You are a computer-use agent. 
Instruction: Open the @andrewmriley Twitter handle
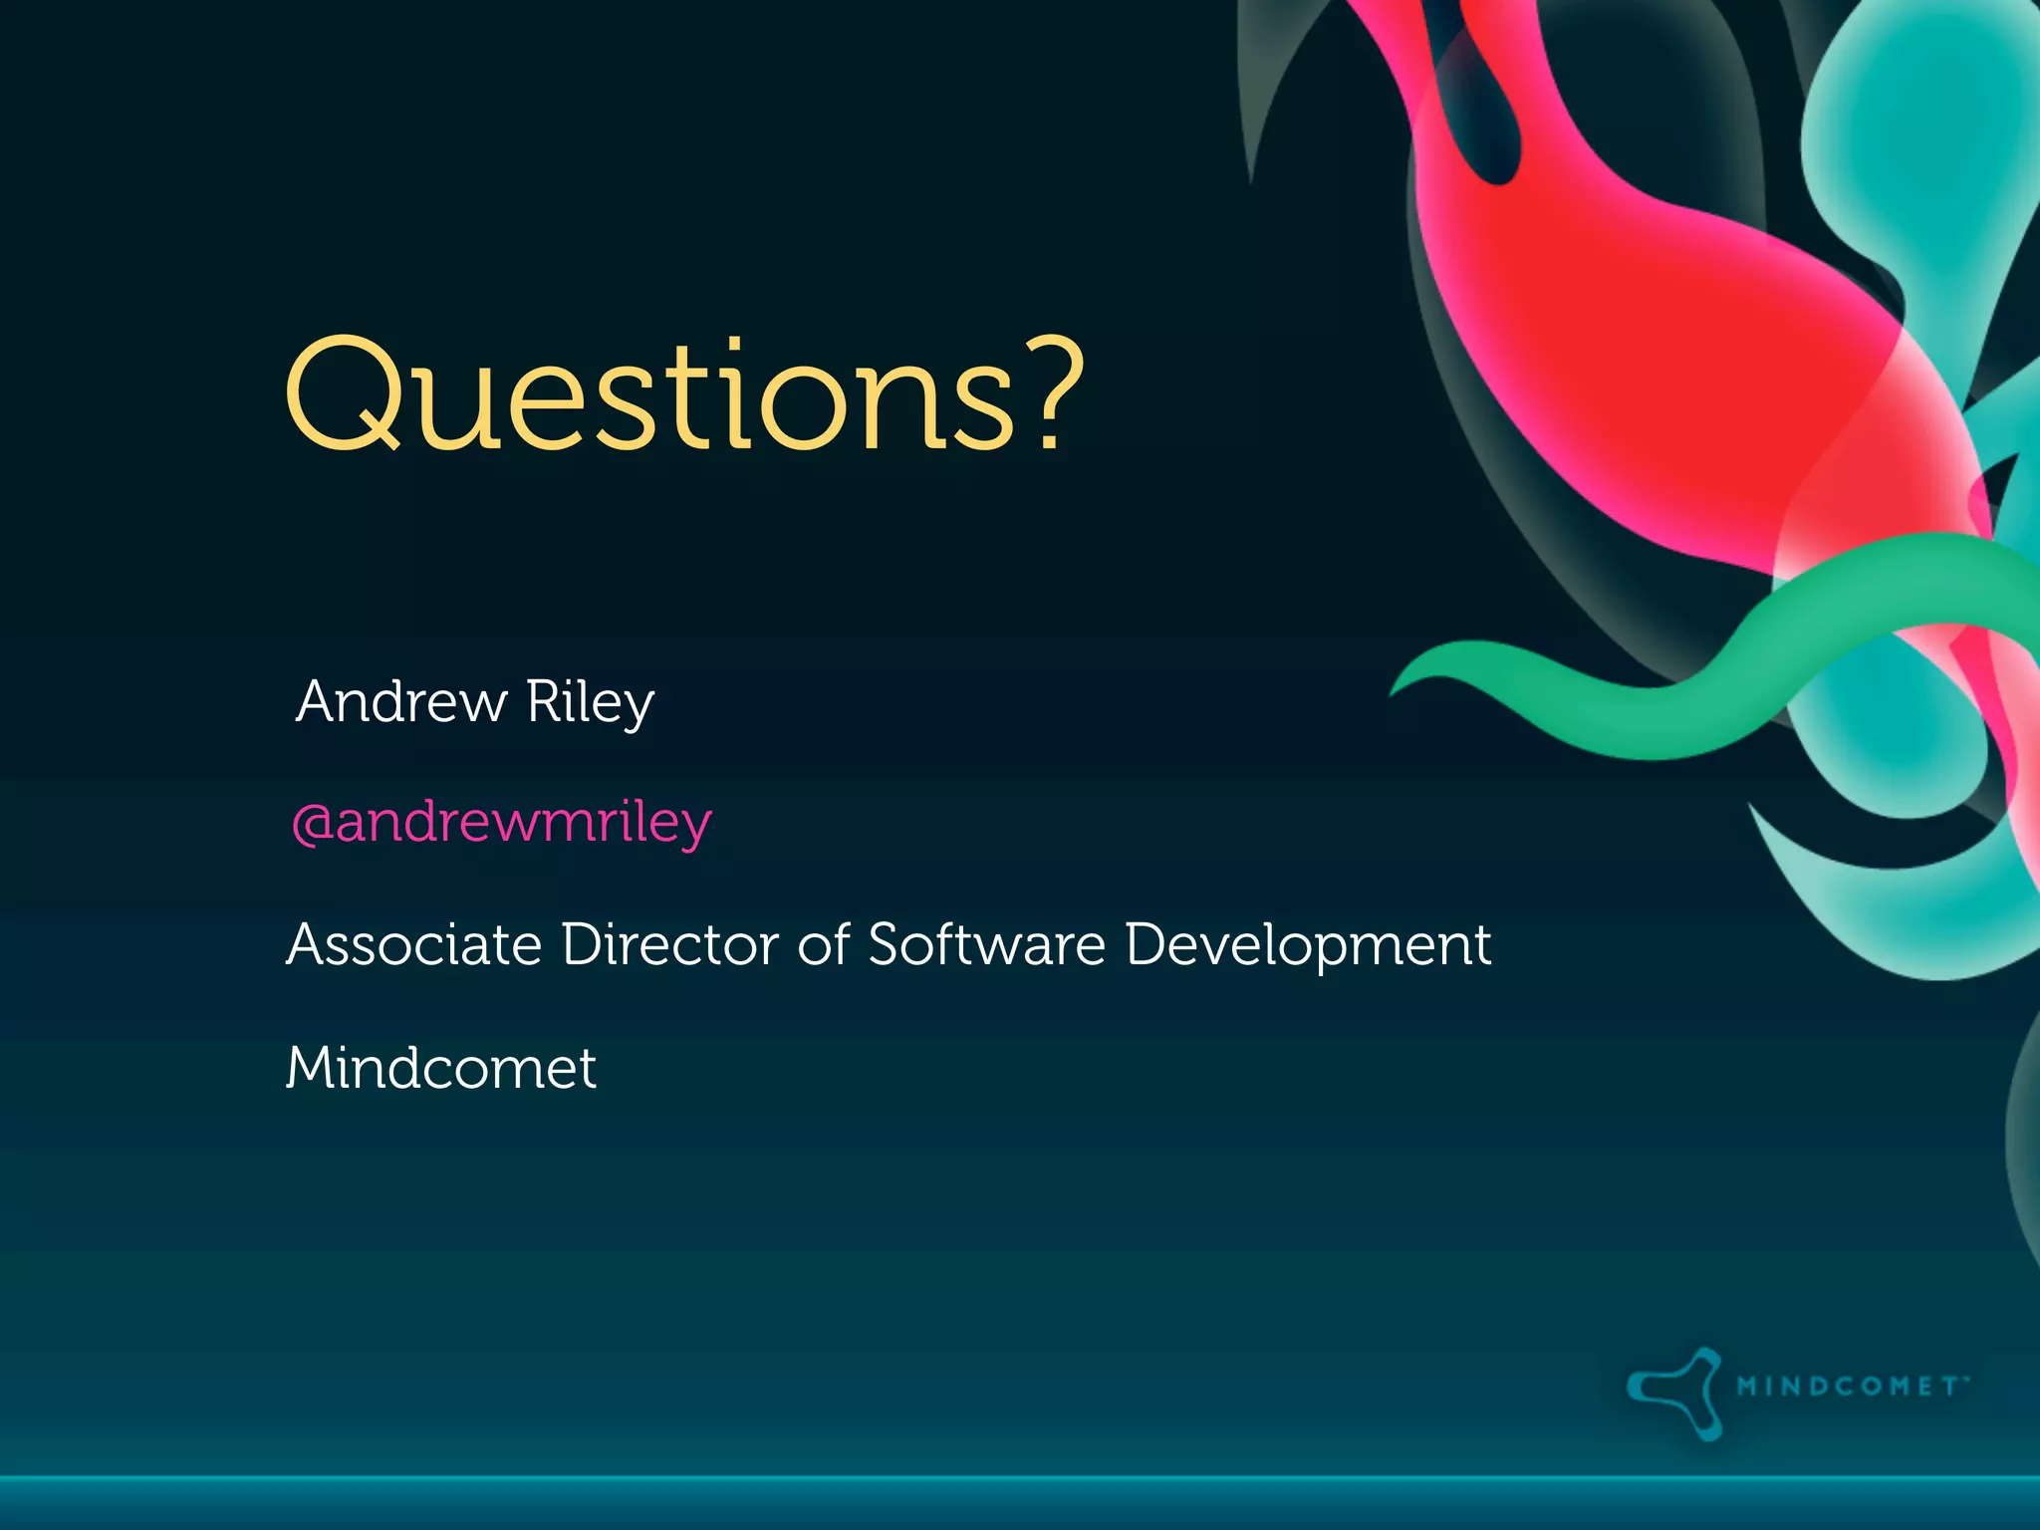click(502, 824)
